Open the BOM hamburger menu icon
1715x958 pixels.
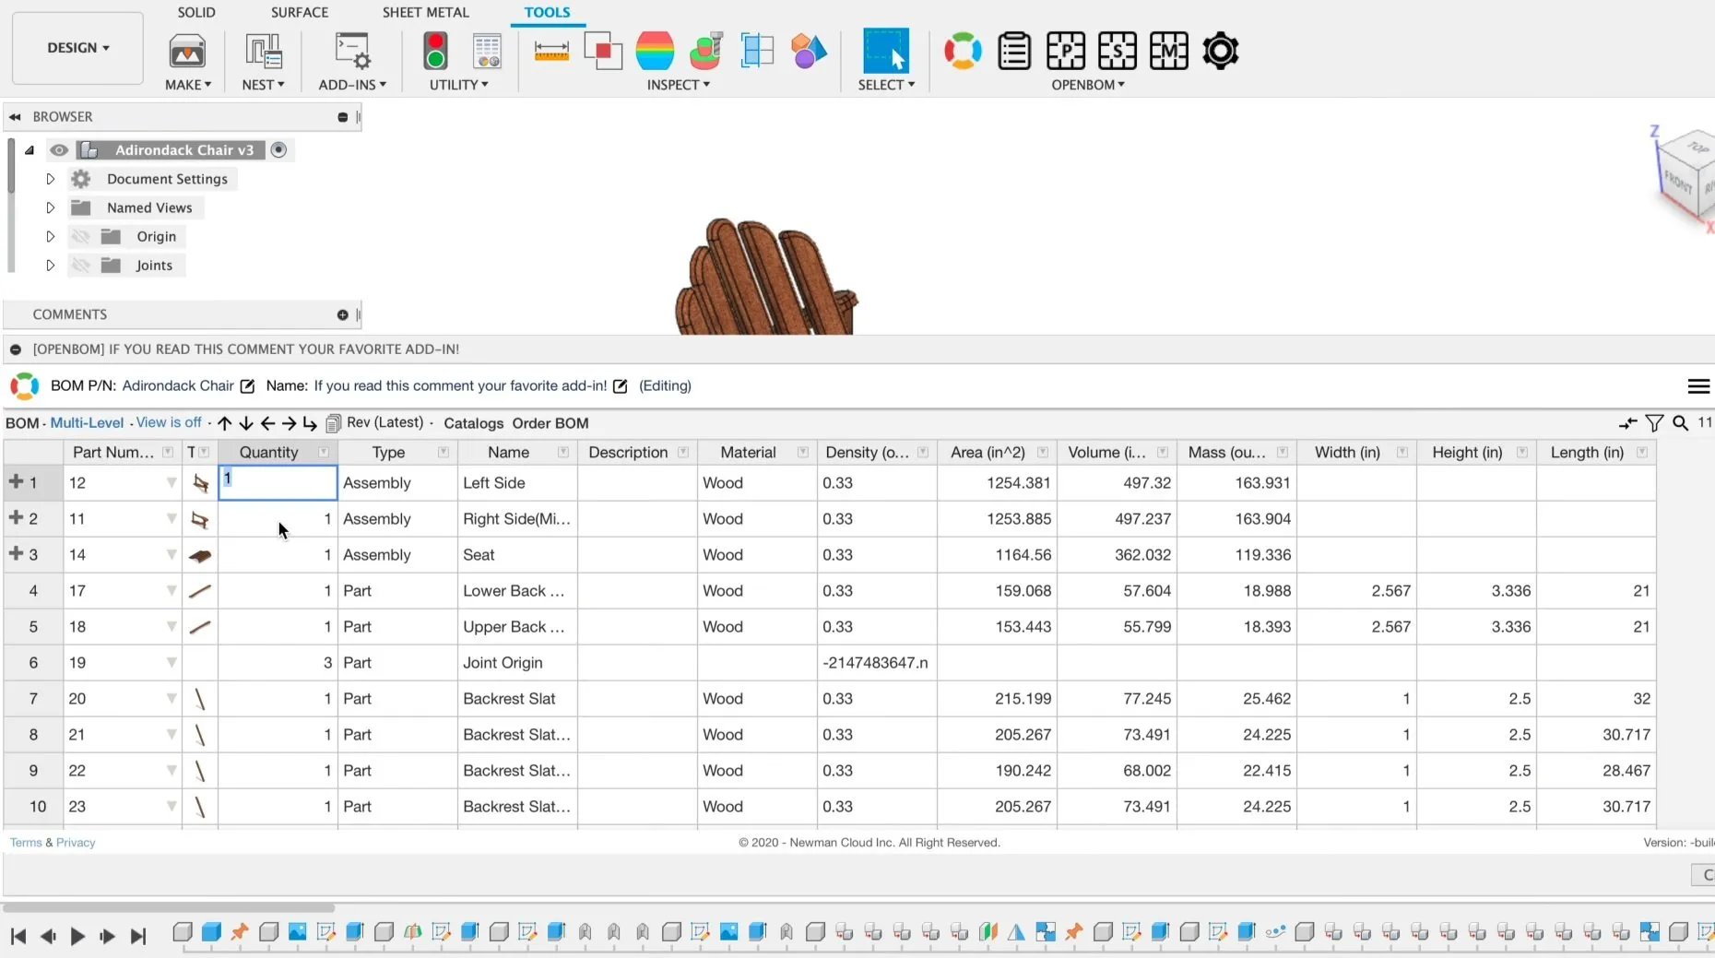coord(1698,386)
